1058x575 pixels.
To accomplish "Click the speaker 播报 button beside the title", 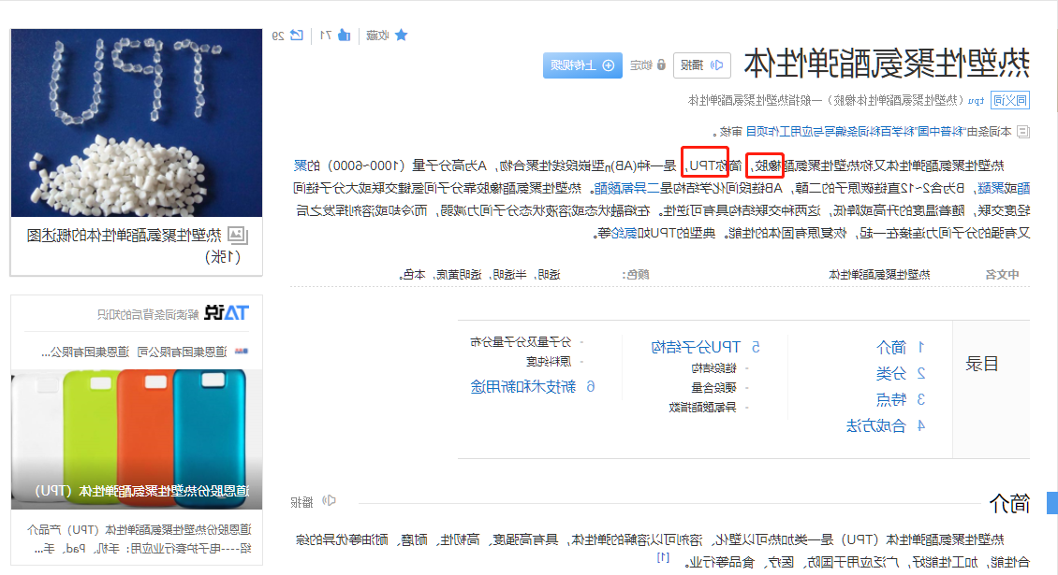I will point(701,65).
